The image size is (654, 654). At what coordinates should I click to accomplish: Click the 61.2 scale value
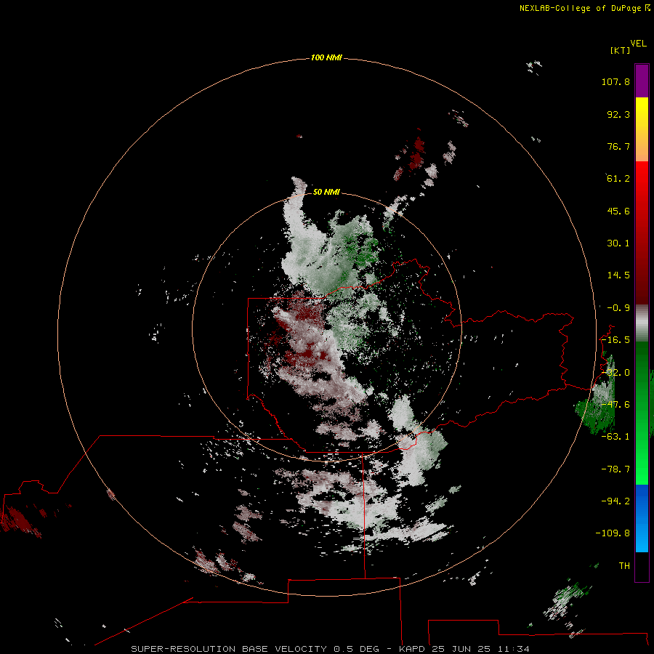[x=618, y=179]
